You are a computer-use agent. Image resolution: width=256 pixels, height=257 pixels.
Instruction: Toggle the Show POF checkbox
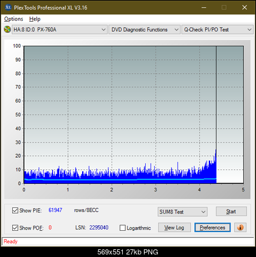coord(15,228)
